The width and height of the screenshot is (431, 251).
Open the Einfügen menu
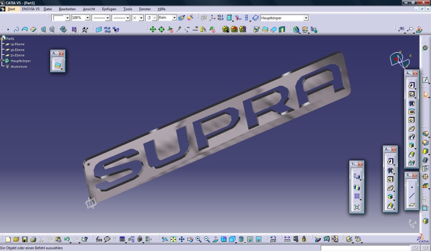coord(109,9)
